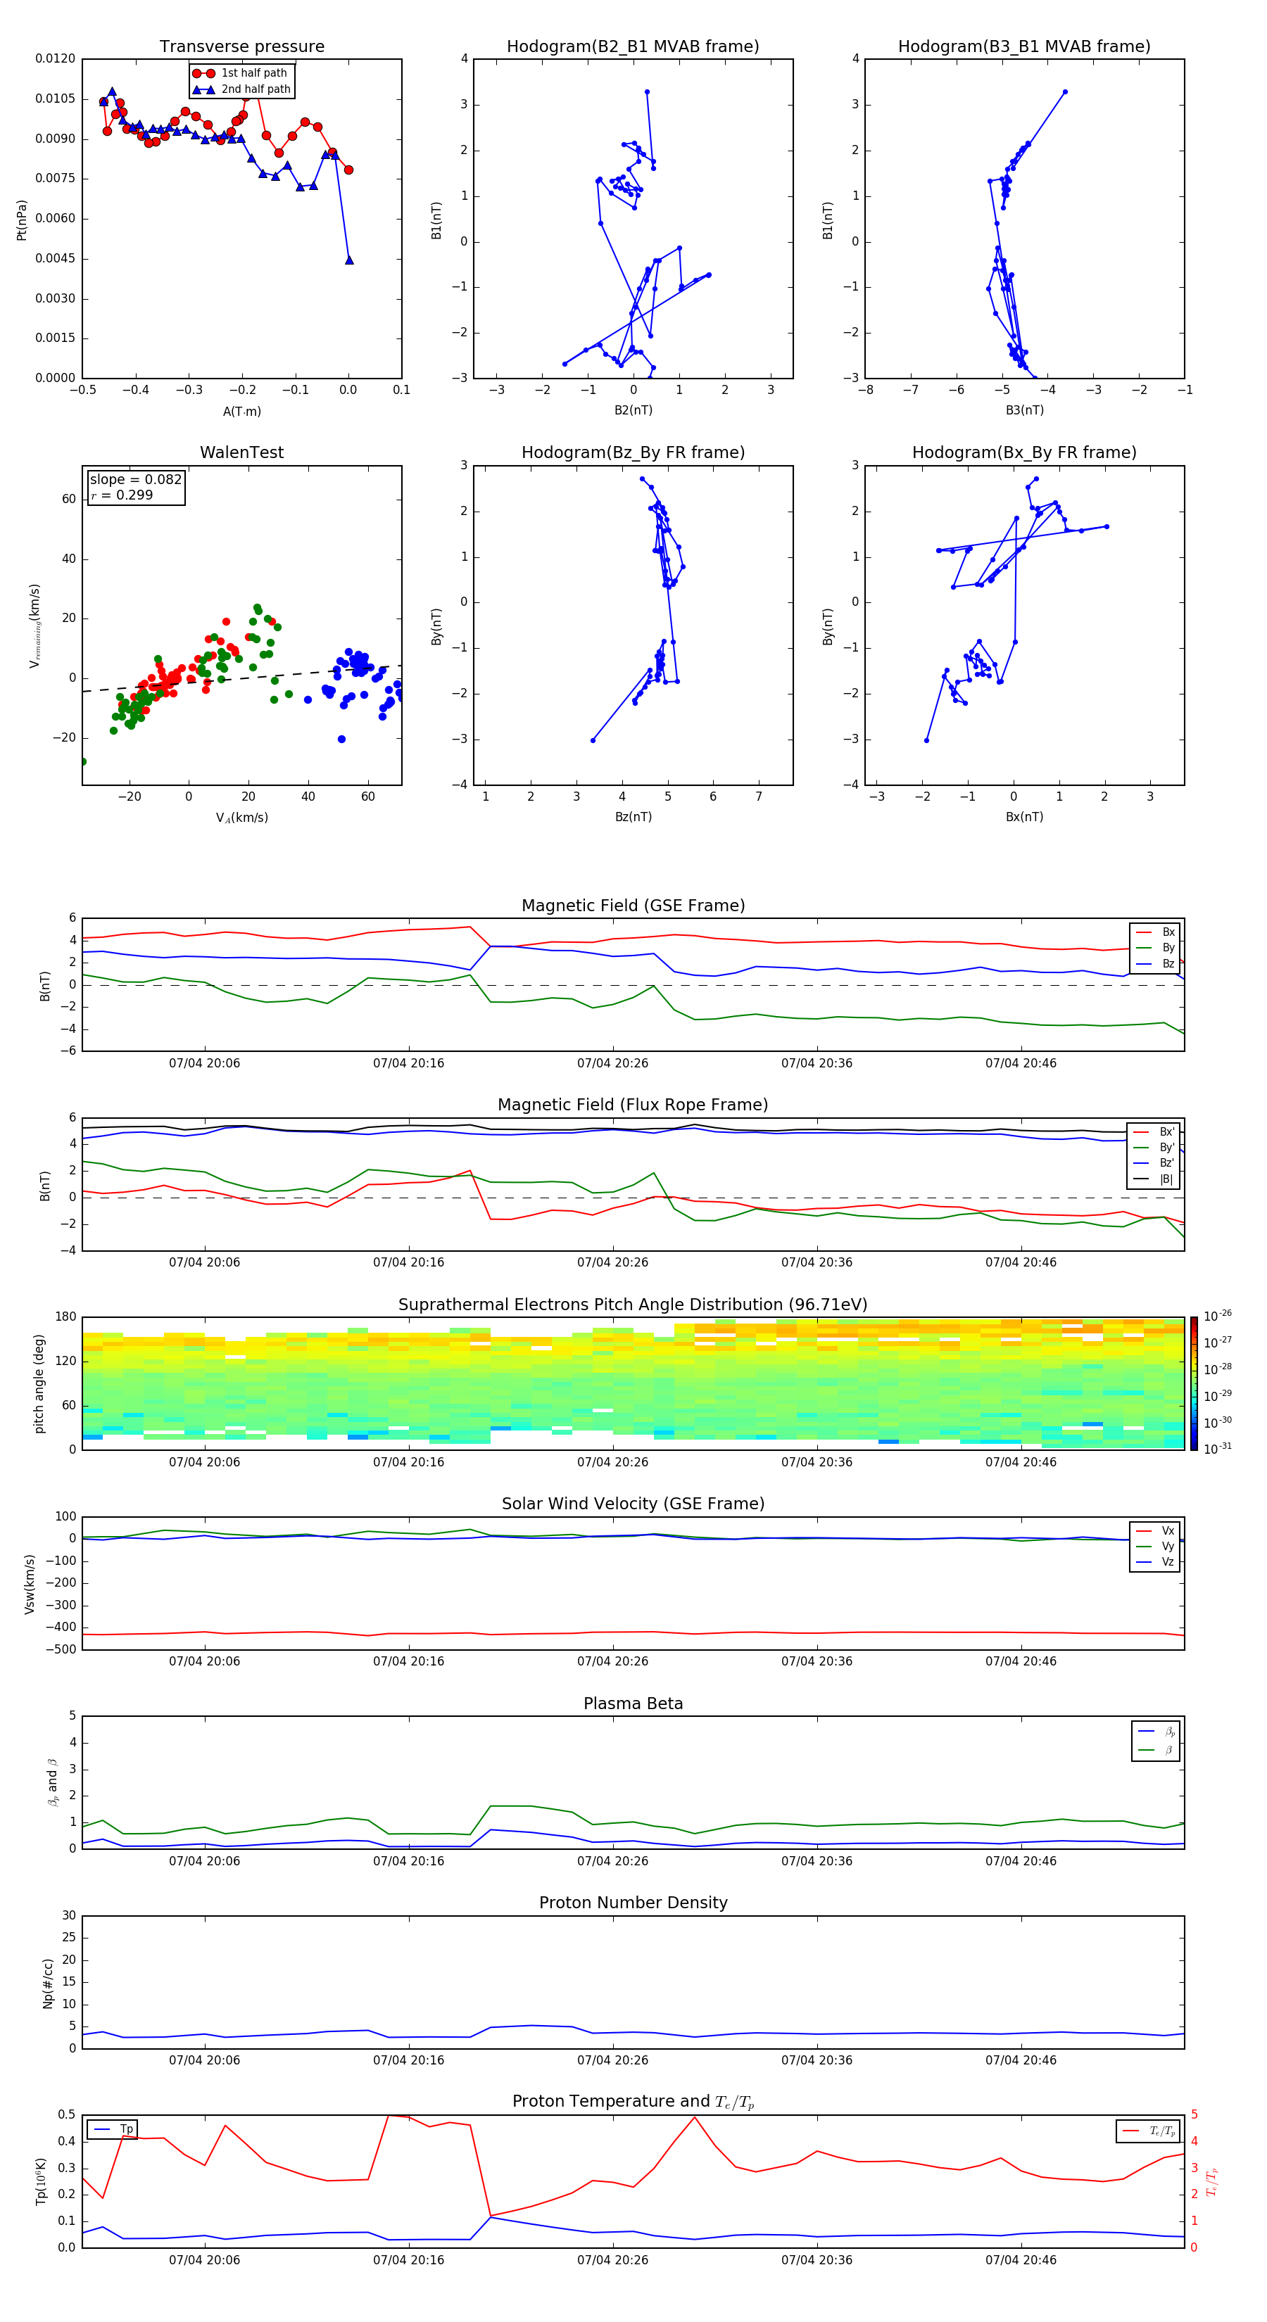The height and width of the screenshot is (2322, 1267).
Task: Click the Vy legend entry
Action: point(1155,1546)
